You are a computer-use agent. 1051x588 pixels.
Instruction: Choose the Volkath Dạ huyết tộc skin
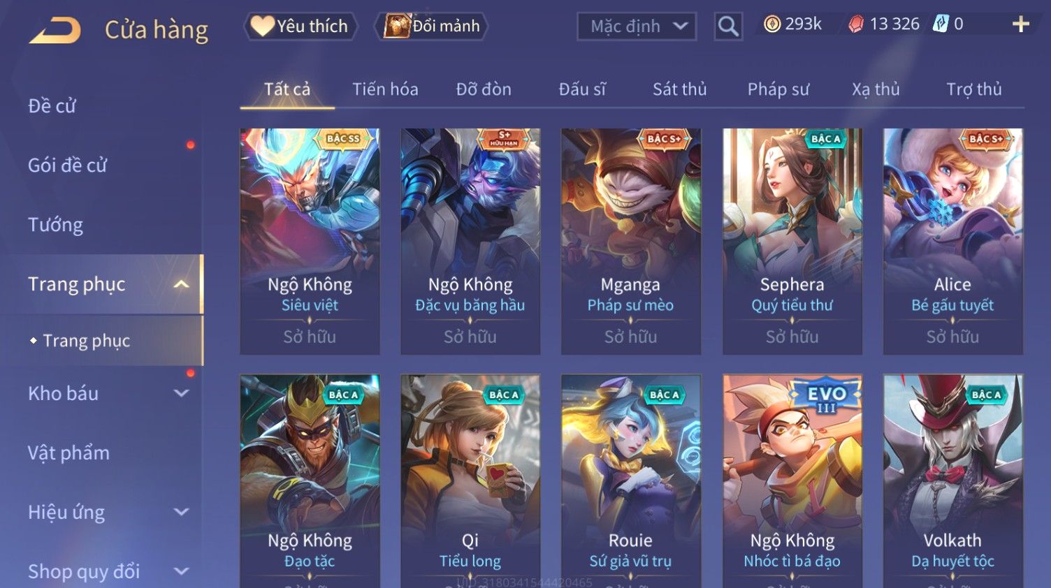pyautogui.click(x=952, y=480)
